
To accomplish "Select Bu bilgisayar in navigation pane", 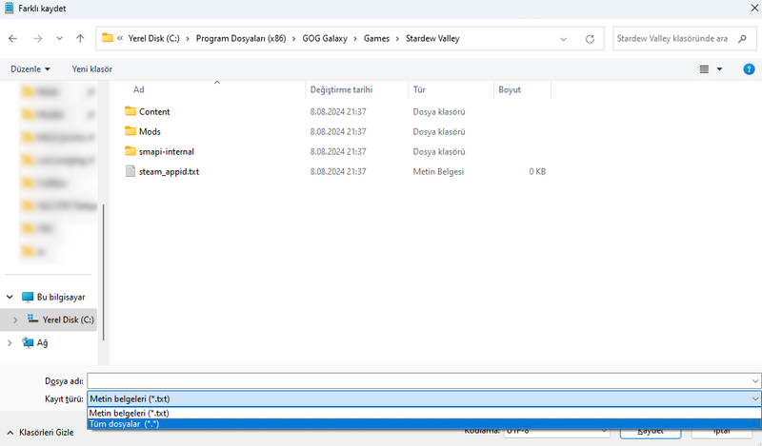I will pyautogui.click(x=61, y=297).
